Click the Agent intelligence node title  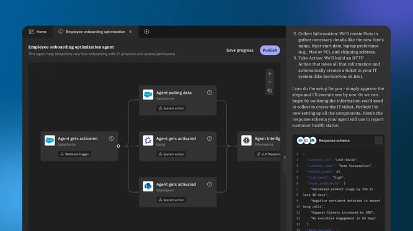point(267,138)
